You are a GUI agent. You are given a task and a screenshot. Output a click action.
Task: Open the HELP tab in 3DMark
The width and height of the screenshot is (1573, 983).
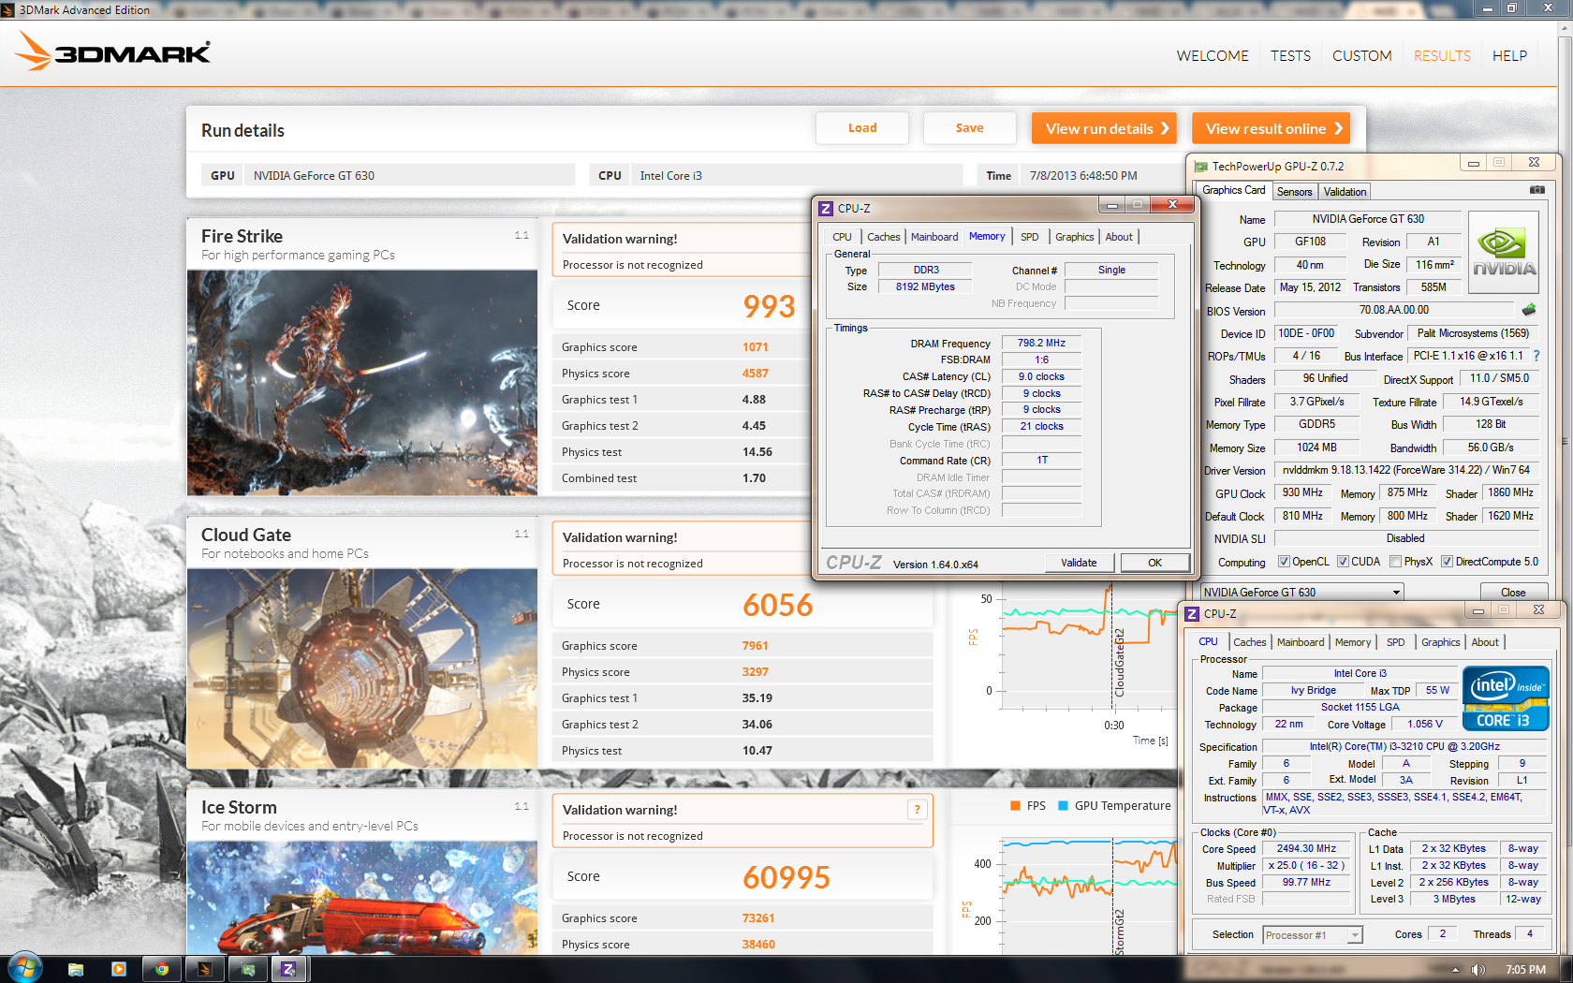coord(1509,56)
